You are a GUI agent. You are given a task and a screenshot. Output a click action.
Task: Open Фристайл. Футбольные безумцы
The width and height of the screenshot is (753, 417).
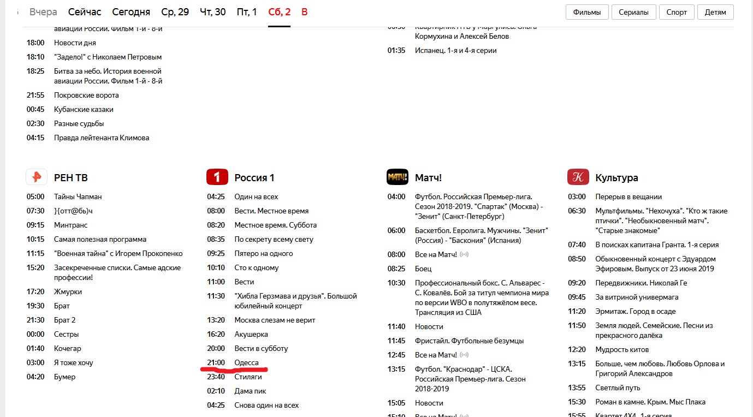click(470, 341)
